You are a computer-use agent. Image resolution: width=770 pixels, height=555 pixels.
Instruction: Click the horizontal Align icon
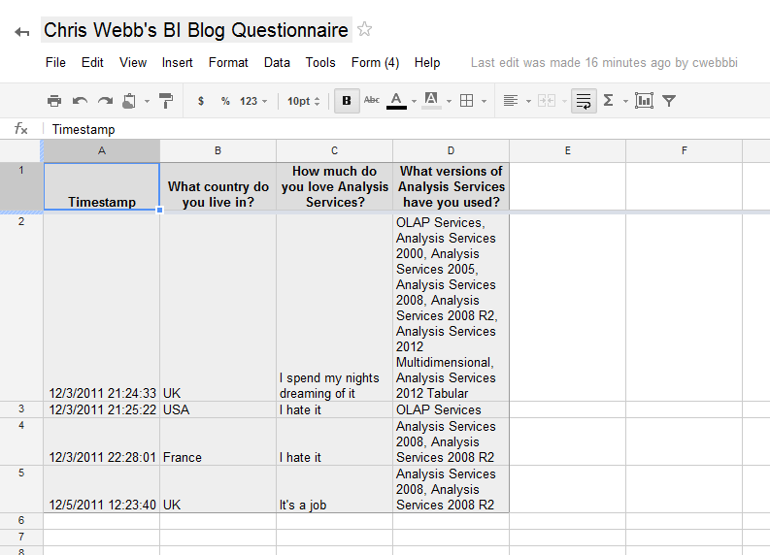(511, 101)
